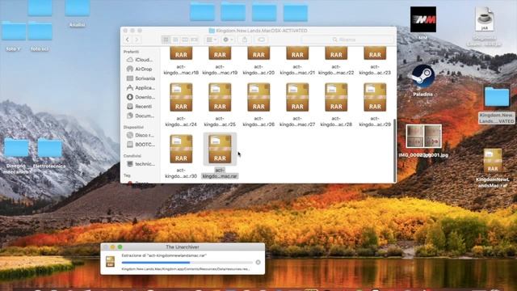Screen dimensions: 517x291
Task: Select the BOOTCAMP volume in the sidebar
Action: pyautogui.click(x=141, y=145)
